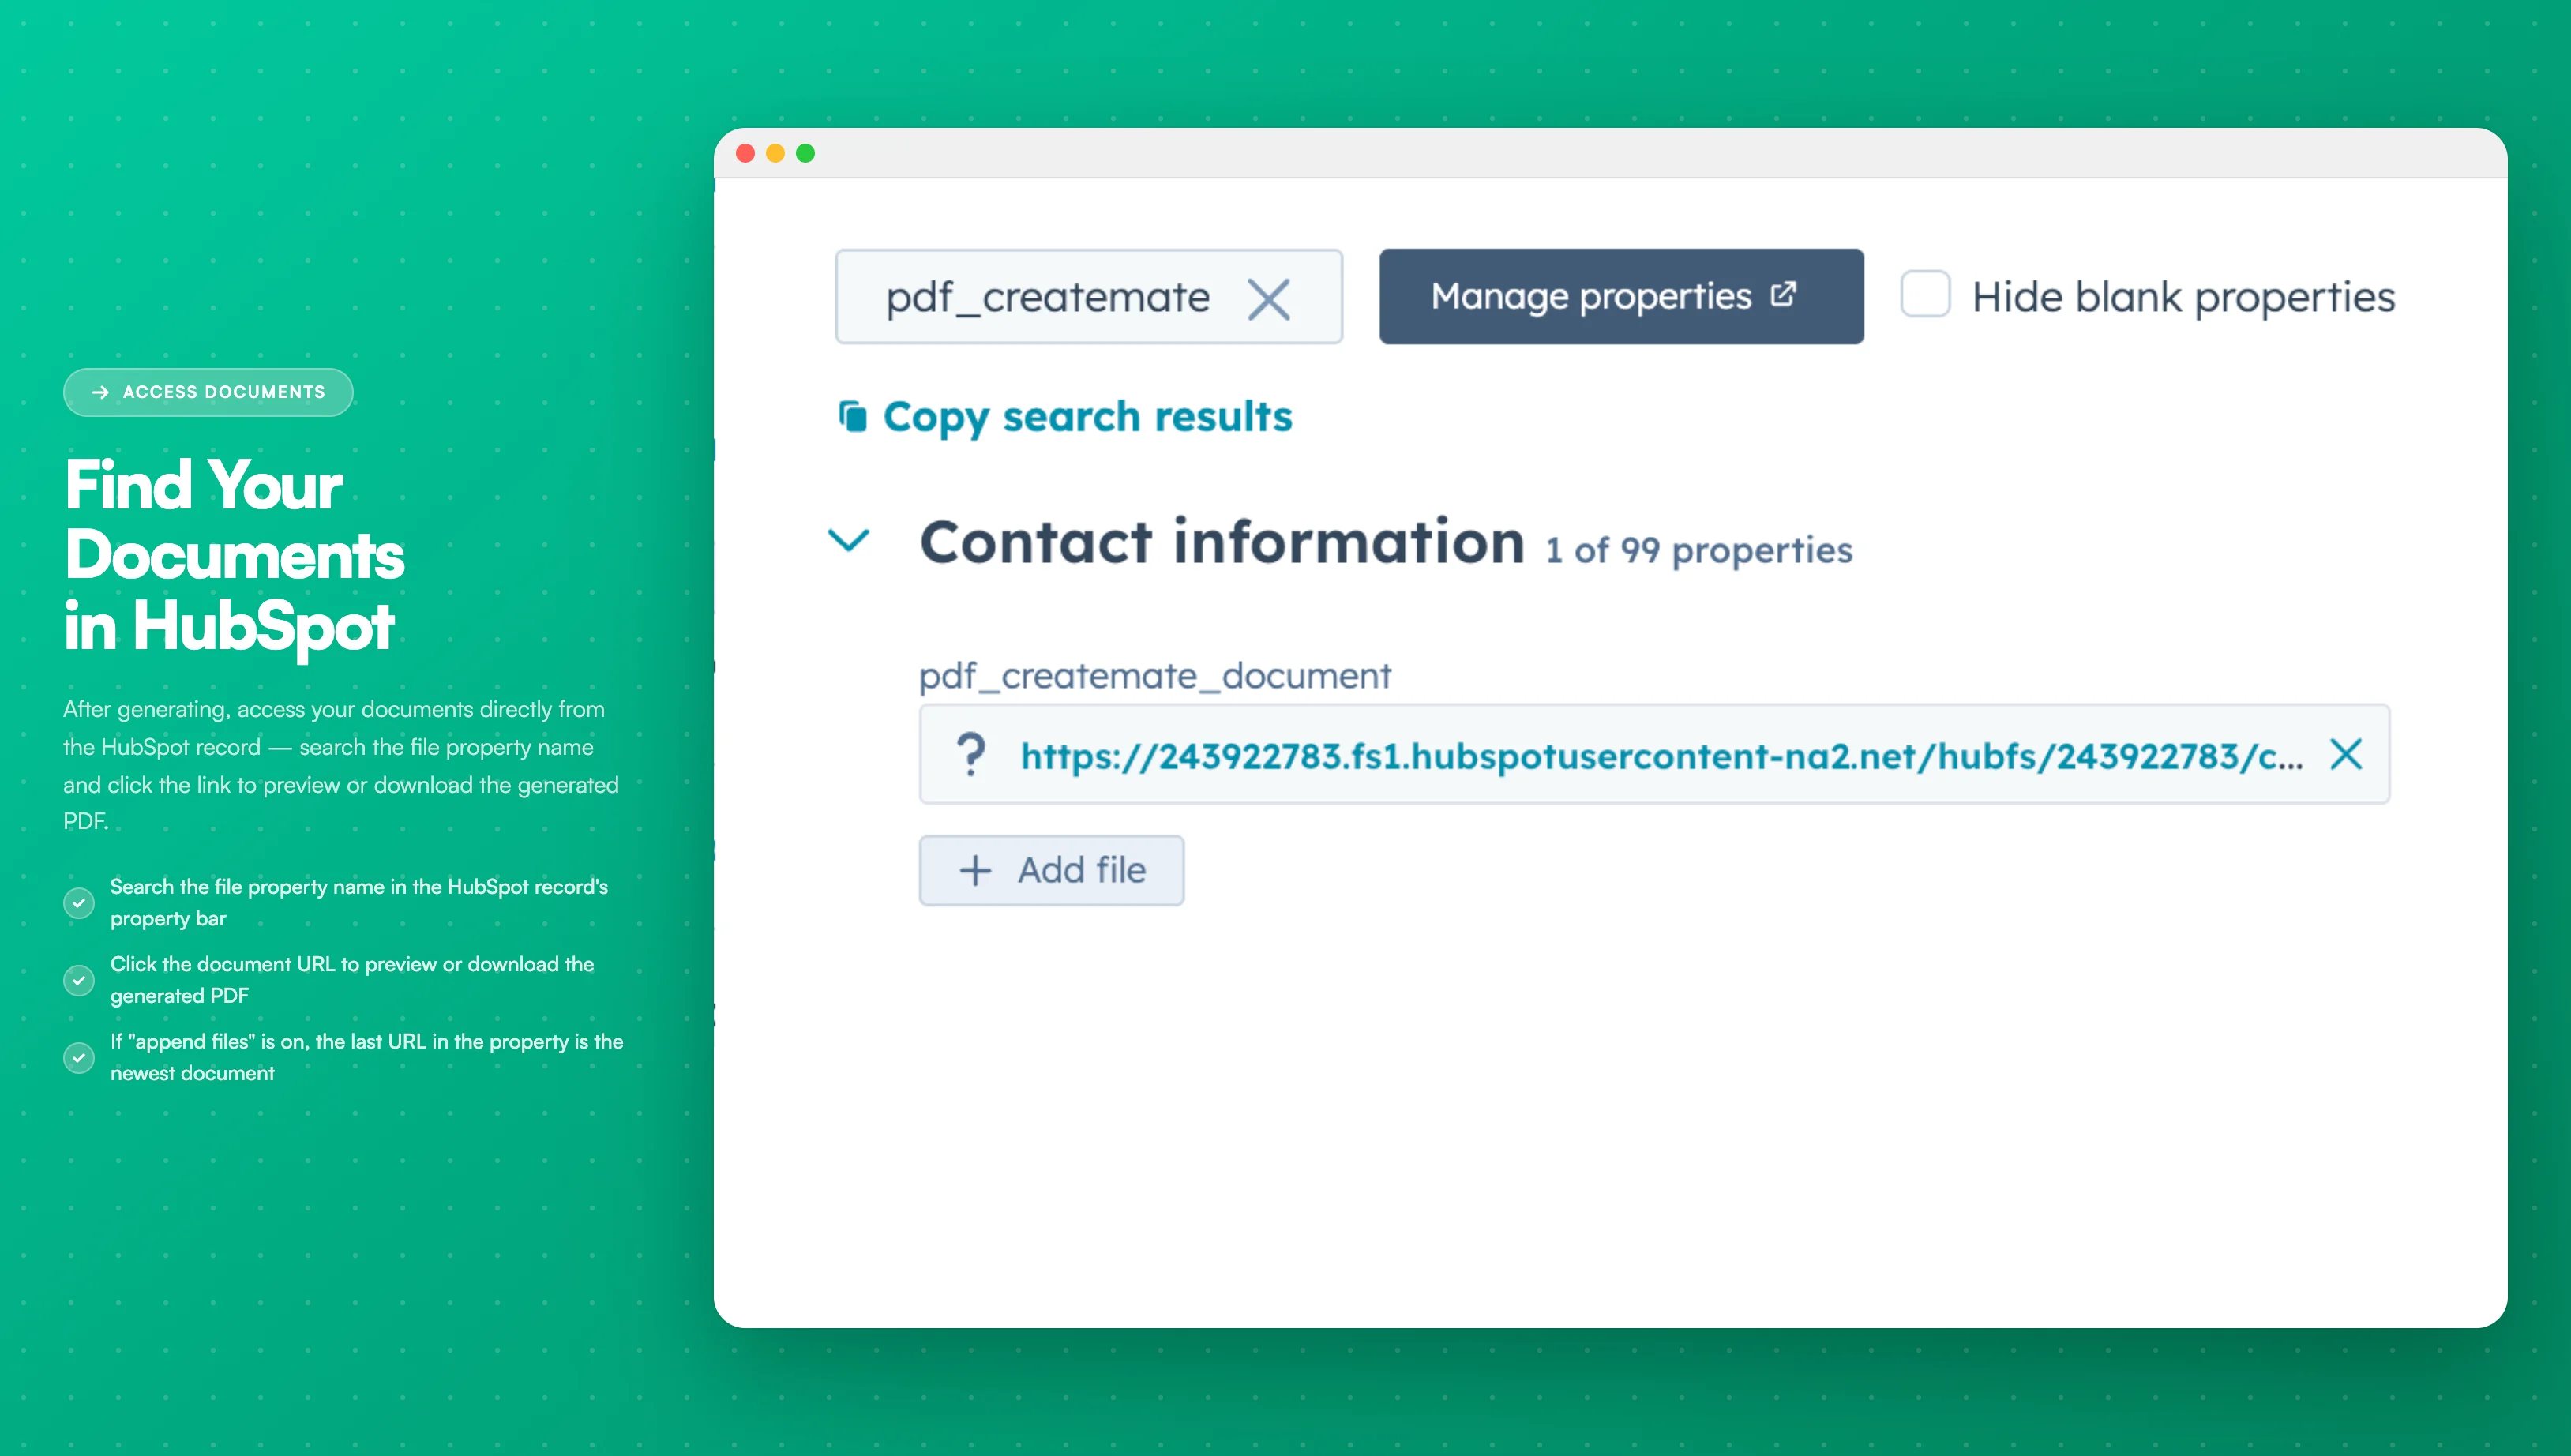Click the copy icon beside Copy search results
This screenshot has height=1456, width=2571.
(x=852, y=416)
